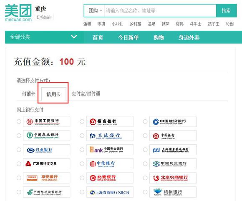Click the 搜索 search button
Image resolution: width=242 pixels, height=201 pixels.
(226, 10)
